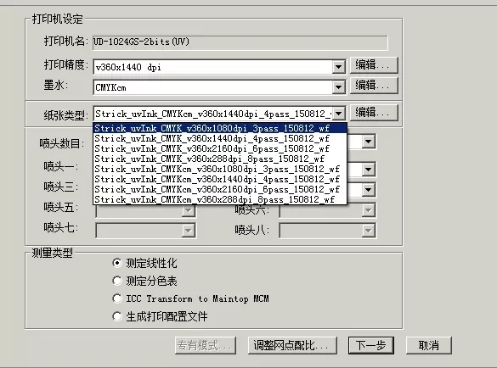The height and width of the screenshot is (368, 497).
Task: Open the dropdown arrow right of 喷头三 row
Action: pyautogui.click(x=369, y=190)
